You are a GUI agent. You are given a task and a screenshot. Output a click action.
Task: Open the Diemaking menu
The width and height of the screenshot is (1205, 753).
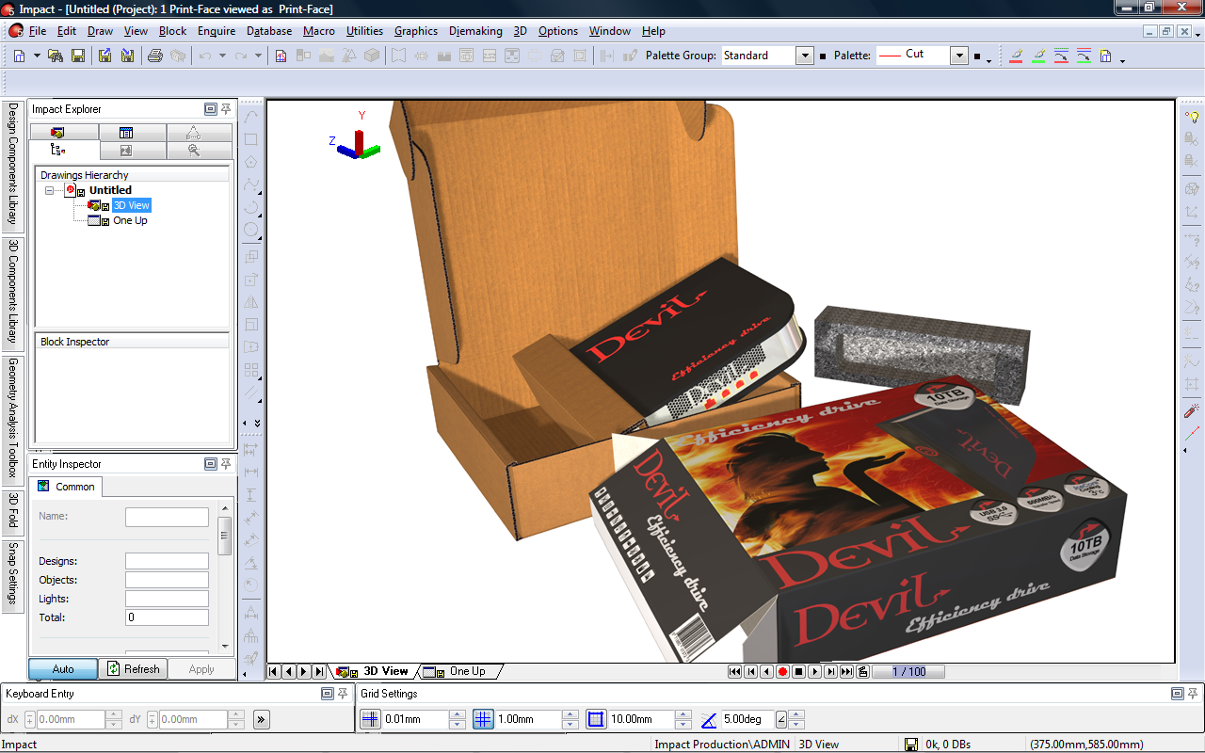(475, 31)
